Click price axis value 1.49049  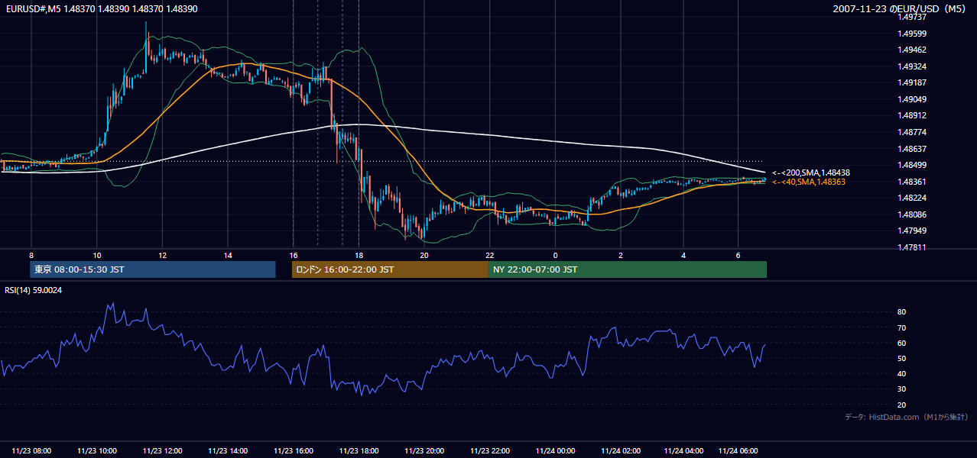(x=912, y=99)
